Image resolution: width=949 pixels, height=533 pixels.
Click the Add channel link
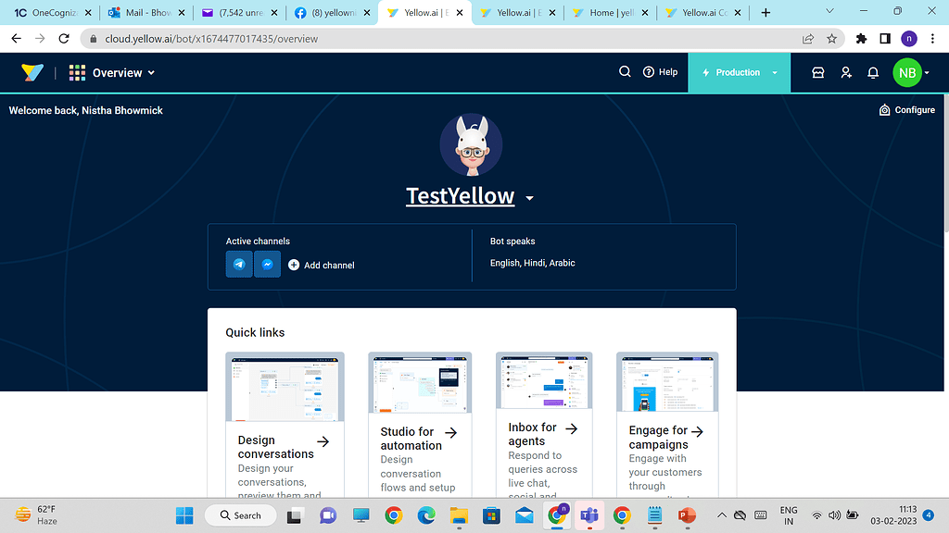coord(321,264)
